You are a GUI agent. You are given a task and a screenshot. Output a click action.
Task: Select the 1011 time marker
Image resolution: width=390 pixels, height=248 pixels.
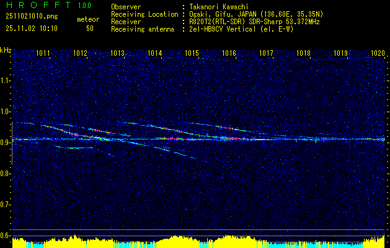click(x=43, y=54)
